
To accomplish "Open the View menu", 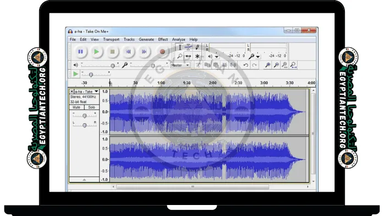I will pos(95,40).
